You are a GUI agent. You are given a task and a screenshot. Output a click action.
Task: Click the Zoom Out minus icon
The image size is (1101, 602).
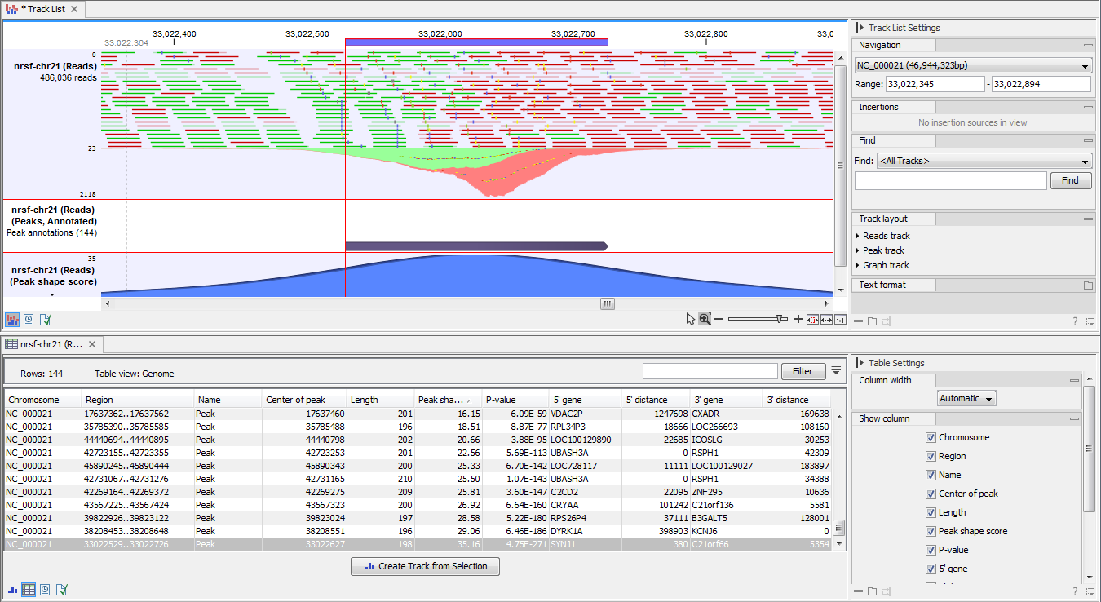[x=719, y=319]
